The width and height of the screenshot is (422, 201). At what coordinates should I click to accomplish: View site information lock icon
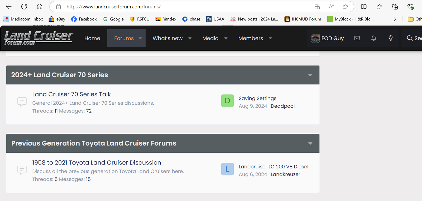tap(59, 7)
